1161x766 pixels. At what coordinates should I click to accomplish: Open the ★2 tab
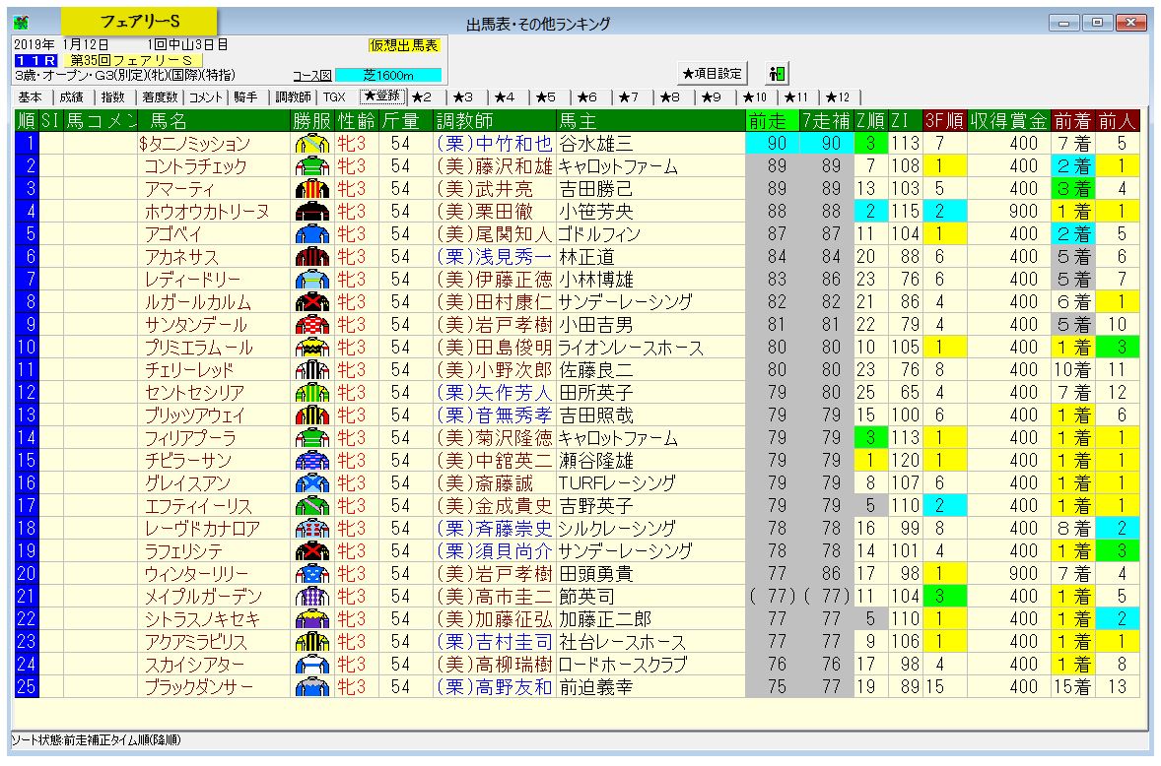point(422,97)
